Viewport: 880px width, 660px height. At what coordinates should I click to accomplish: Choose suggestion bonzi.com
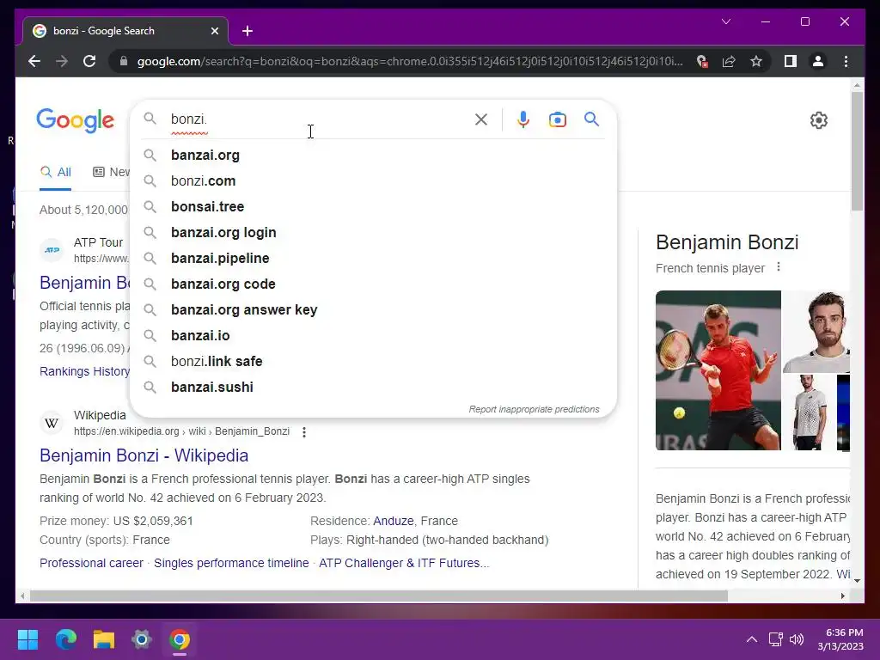(x=373, y=180)
